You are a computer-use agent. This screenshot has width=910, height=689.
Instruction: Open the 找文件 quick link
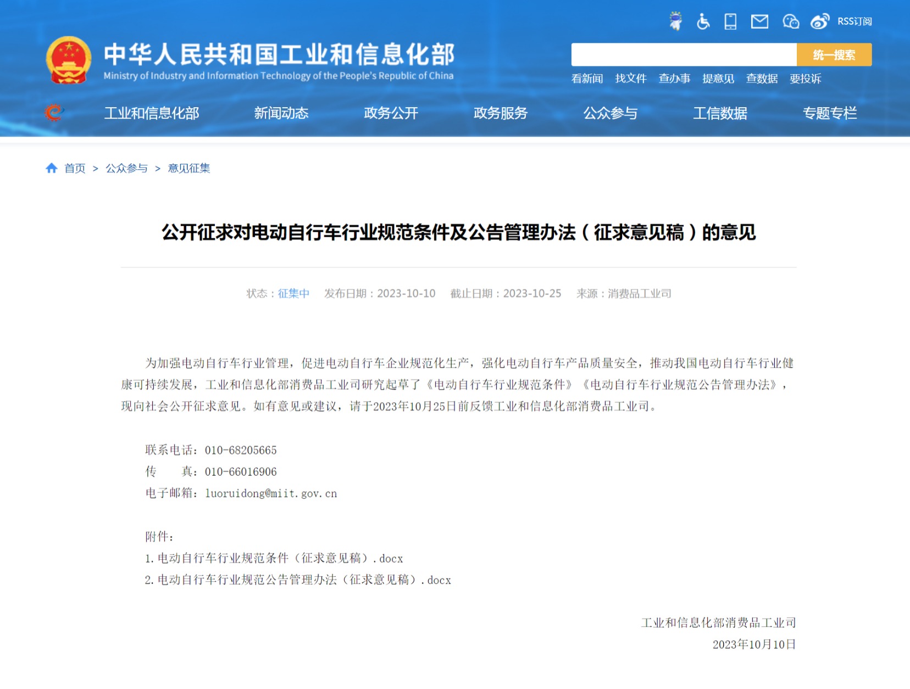(630, 79)
